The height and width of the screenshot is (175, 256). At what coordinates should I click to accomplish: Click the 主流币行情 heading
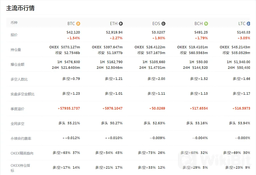(x=20, y=8)
